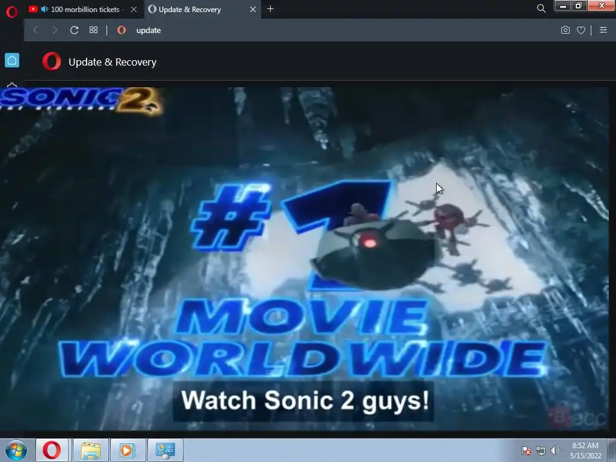
Task: Close the 100 morbillion tickets tab
Action: point(134,10)
